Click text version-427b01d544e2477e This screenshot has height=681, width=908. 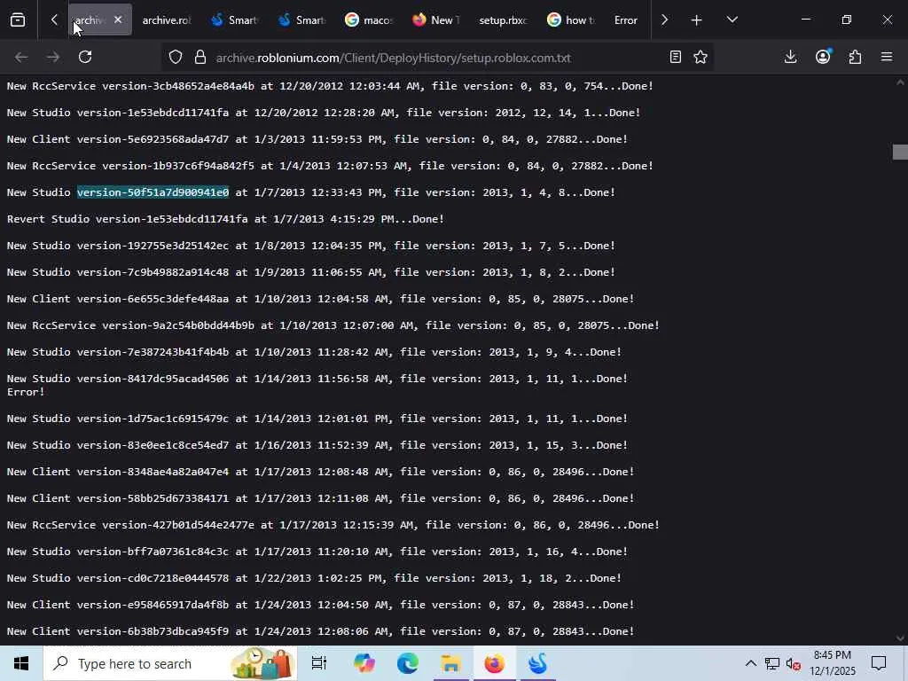tap(177, 525)
